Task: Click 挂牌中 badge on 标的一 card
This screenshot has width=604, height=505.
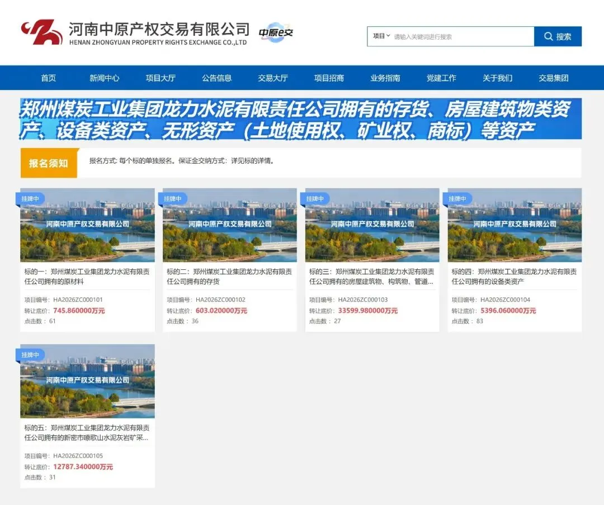Action: (x=30, y=199)
